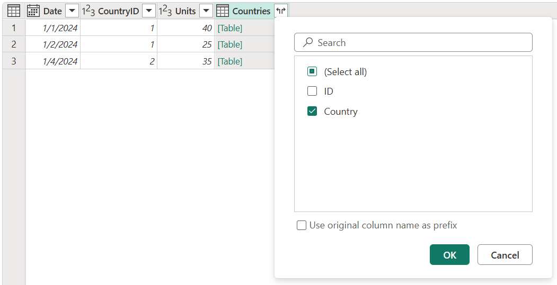The height and width of the screenshot is (285, 557).
Task: Check the ID column checkbox
Action: pos(312,91)
